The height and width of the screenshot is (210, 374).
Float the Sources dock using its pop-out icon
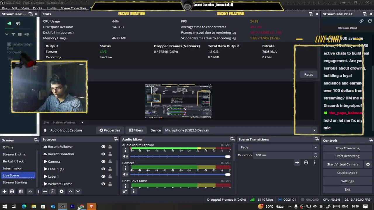click(x=116, y=139)
